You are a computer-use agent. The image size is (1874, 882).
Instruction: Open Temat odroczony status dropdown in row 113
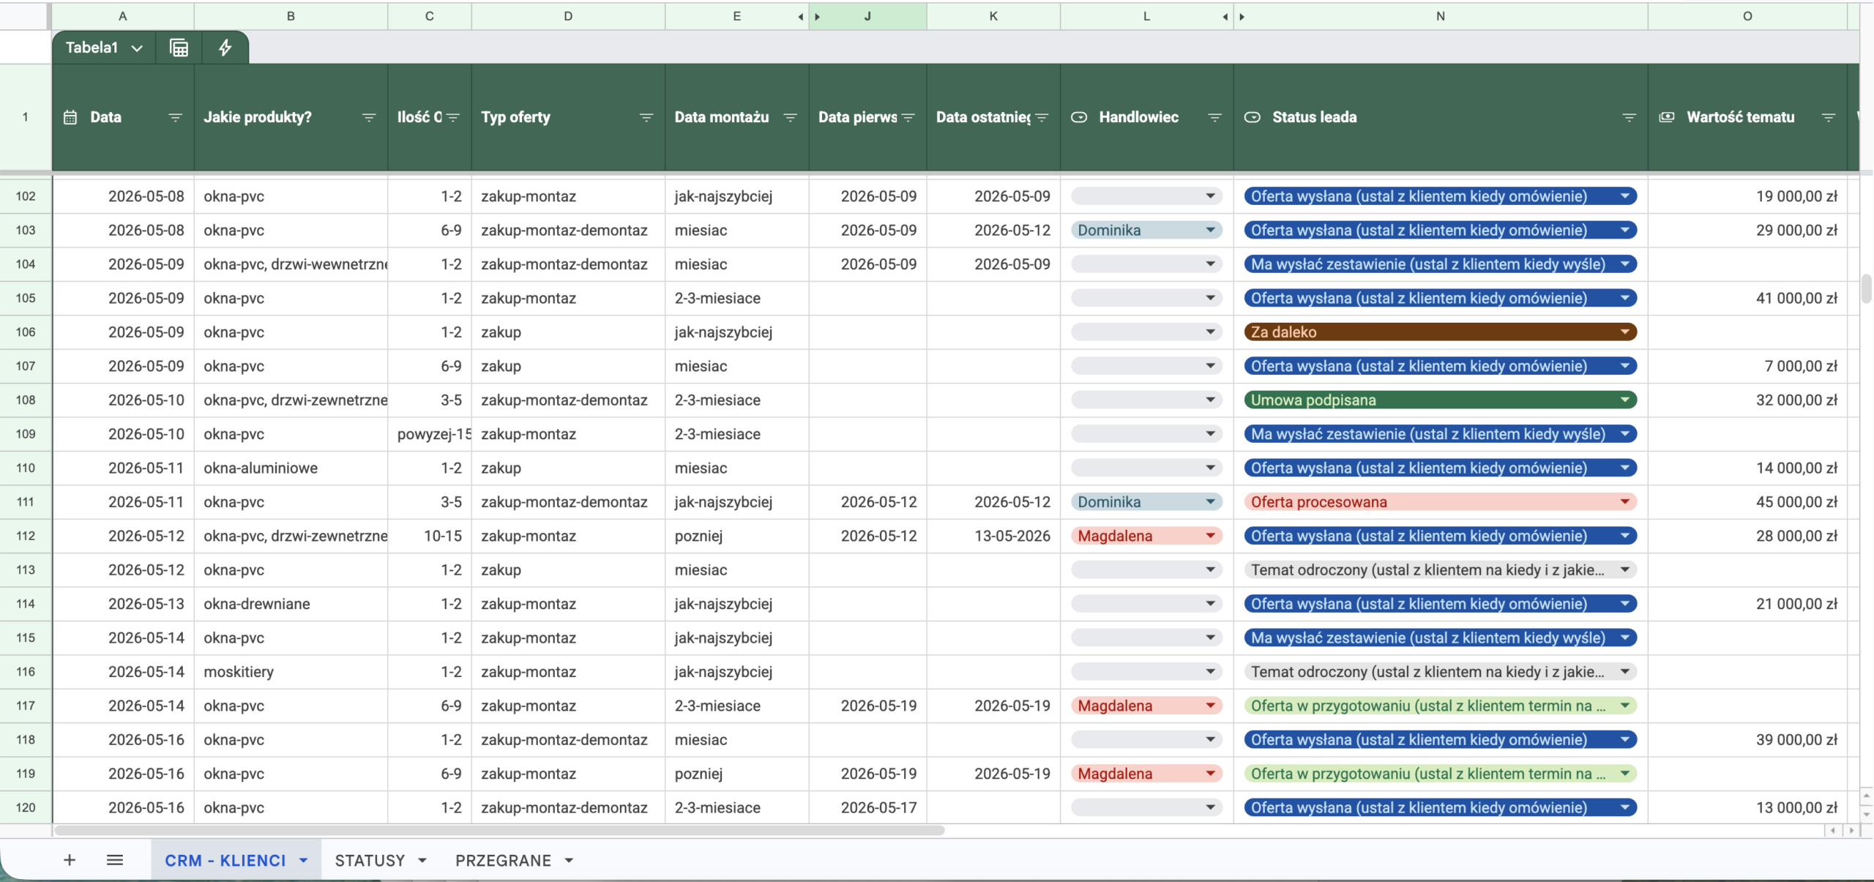(x=1440, y=570)
